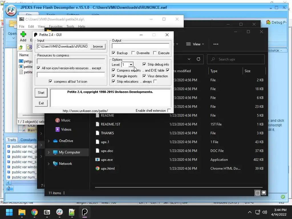Toggle All non icon/version-info resources checkbox

pos(38,68)
